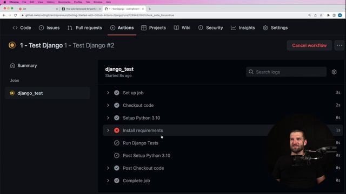Open the browser extensions puzzle icon

point(328,15)
